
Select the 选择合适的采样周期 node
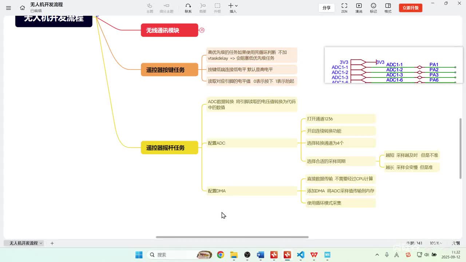[340, 161]
